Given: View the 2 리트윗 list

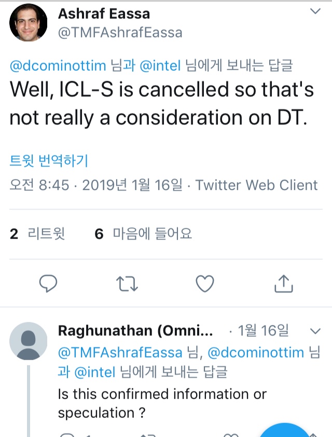Looking at the screenshot, I should click(38, 234).
